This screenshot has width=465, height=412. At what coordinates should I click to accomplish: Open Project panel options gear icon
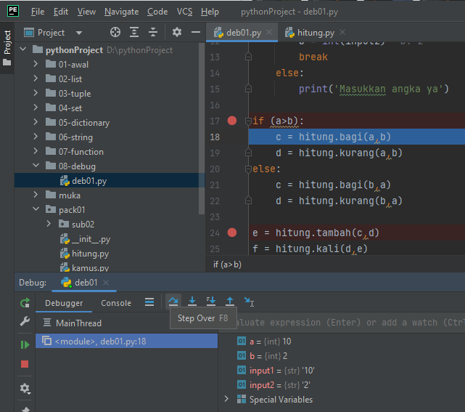click(x=177, y=32)
